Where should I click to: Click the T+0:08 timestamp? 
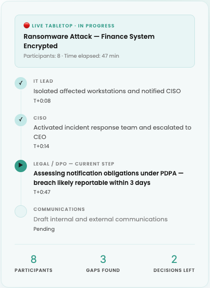(42, 101)
